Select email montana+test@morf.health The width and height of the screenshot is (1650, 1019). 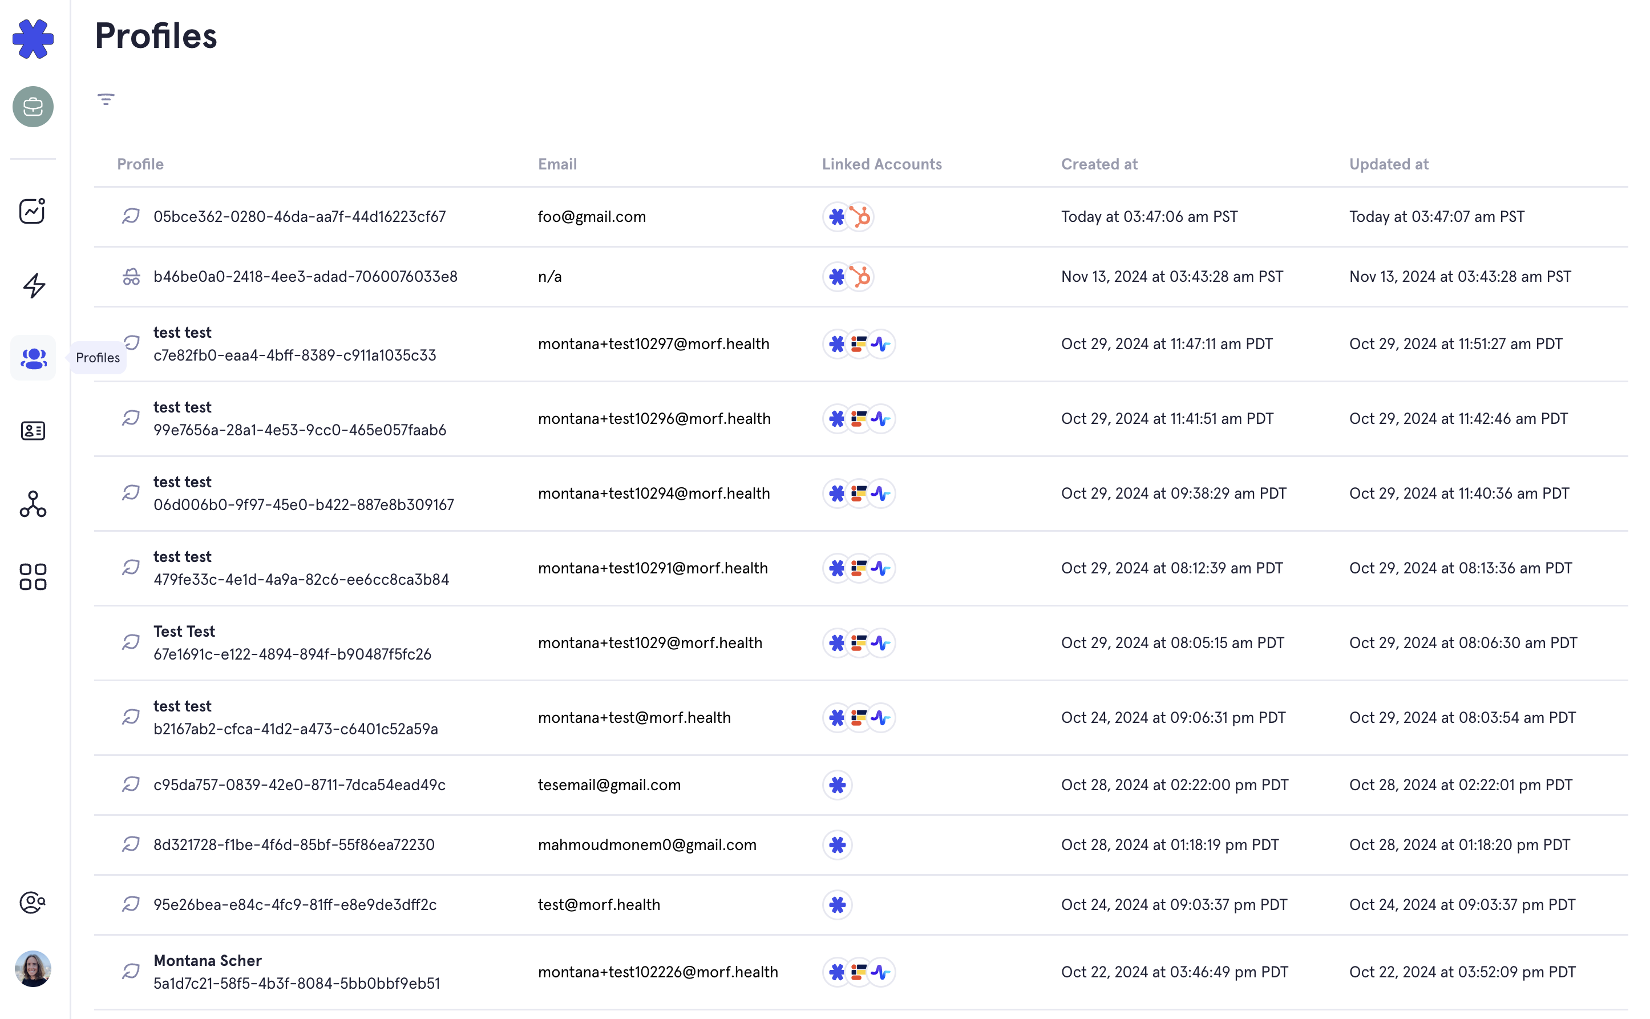634,718
